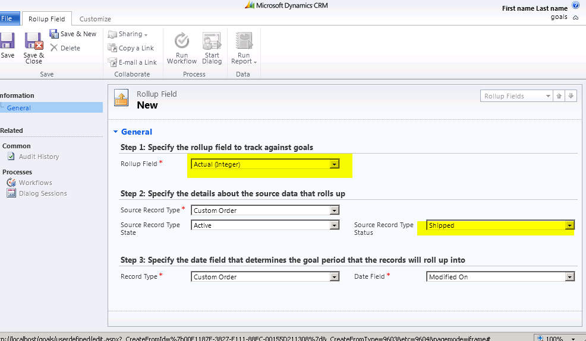Open the Sharing dropdown menu

coord(128,34)
